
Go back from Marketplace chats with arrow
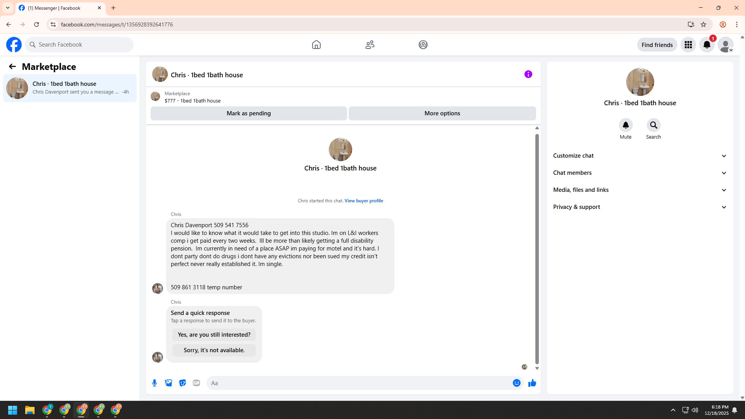pyautogui.click(x=12, y=67)
